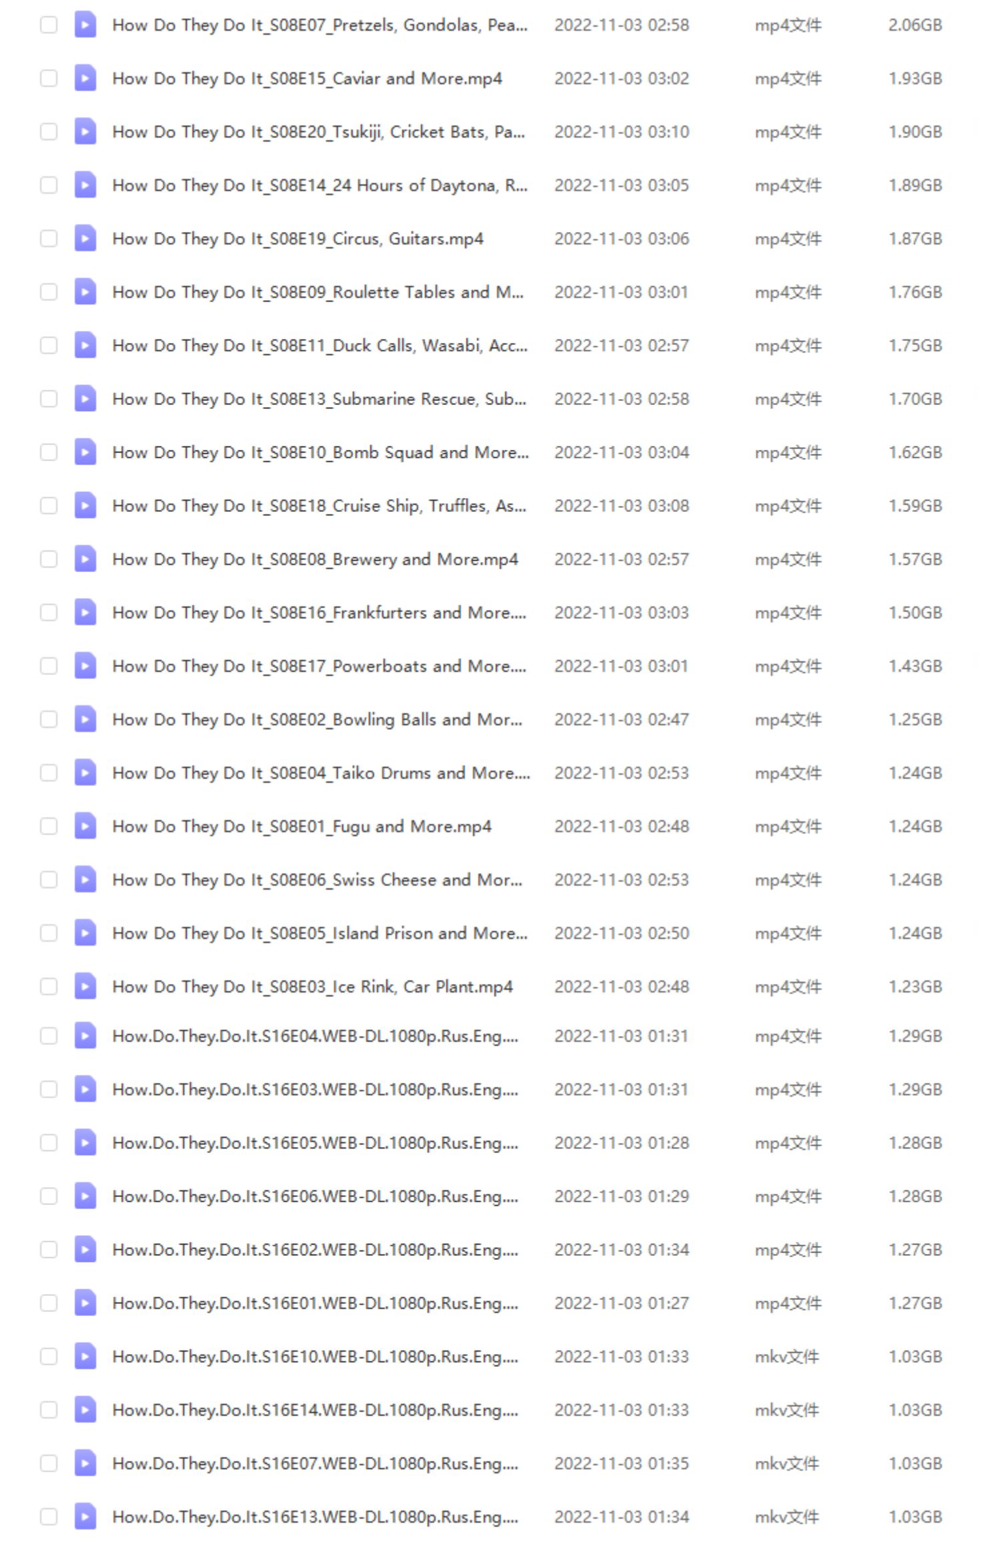1002x1552 pixels.
Task: Open S08E06_Swiss Cheese file name
Action: click(x=317, y=880)
